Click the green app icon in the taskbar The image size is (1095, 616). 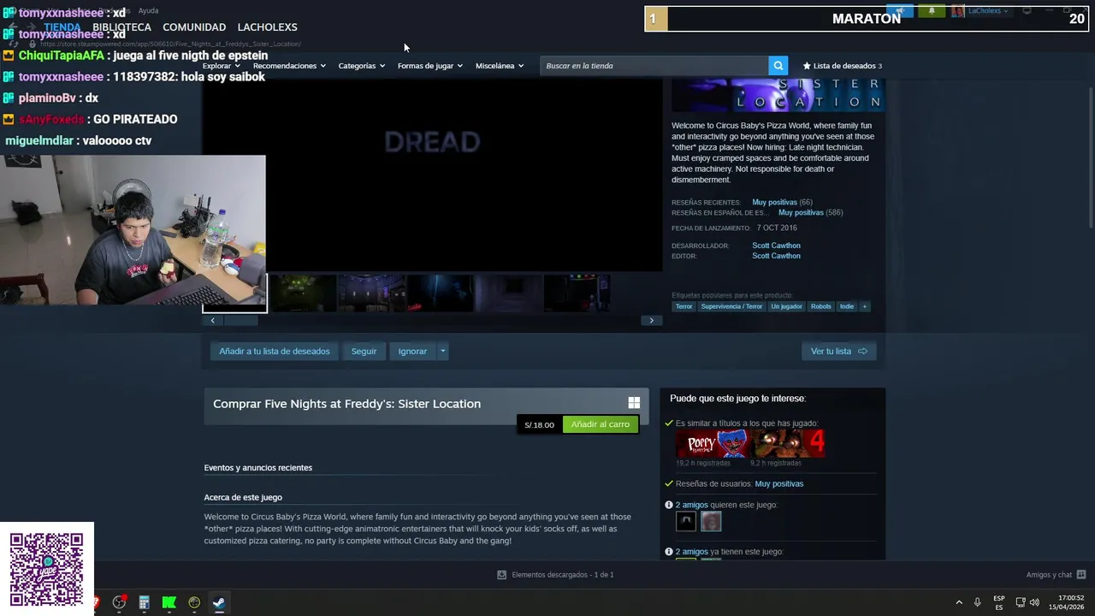coord(169,602)
